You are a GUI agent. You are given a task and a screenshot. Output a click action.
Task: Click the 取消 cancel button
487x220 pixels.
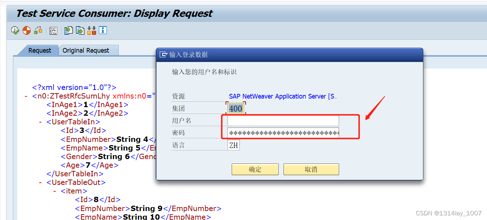click(x=311, y=169)
